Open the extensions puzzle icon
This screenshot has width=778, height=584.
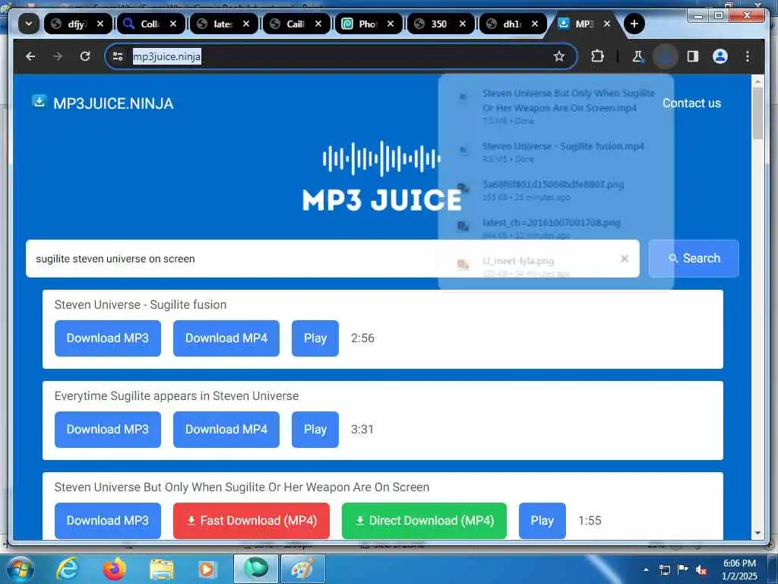point(597,56)
